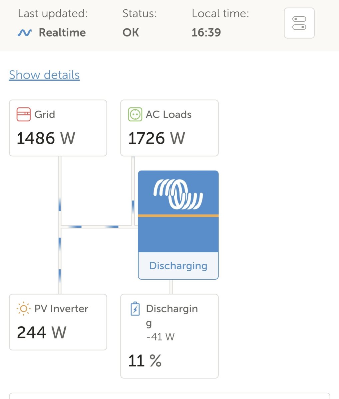
Task: Select the AC Loads 1726 W card
Action: coord(169,128)
